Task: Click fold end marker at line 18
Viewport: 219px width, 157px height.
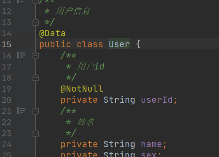Action: 35,77
